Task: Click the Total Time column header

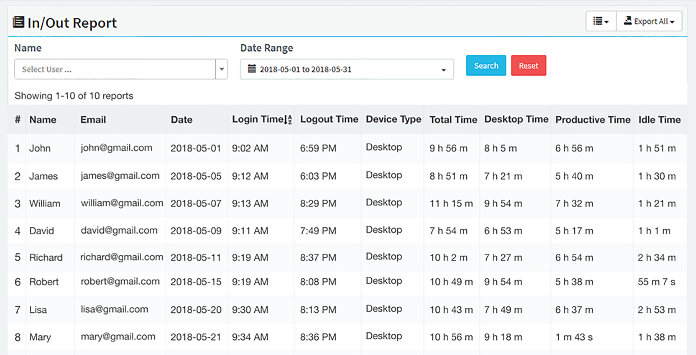Action: click(453, 120)
